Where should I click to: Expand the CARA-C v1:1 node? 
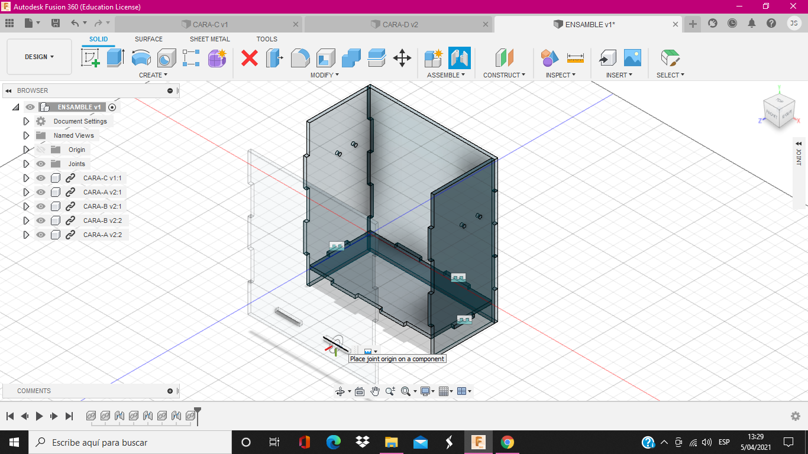pos(26,178)
